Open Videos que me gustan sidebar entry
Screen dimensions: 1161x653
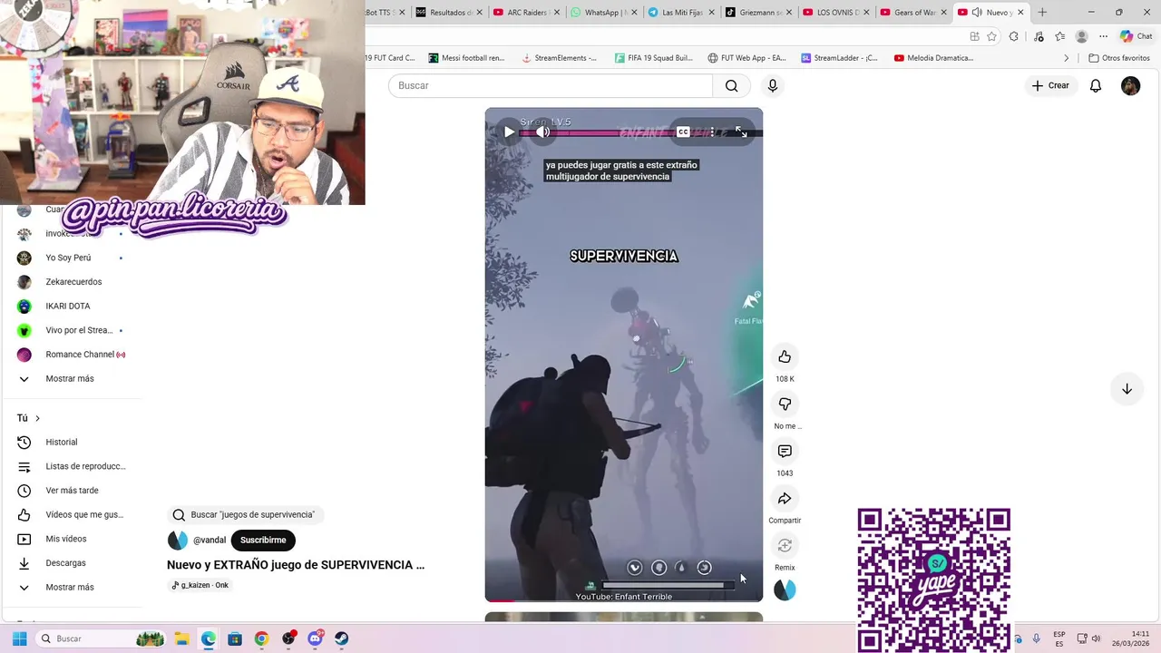pos(73,514)
